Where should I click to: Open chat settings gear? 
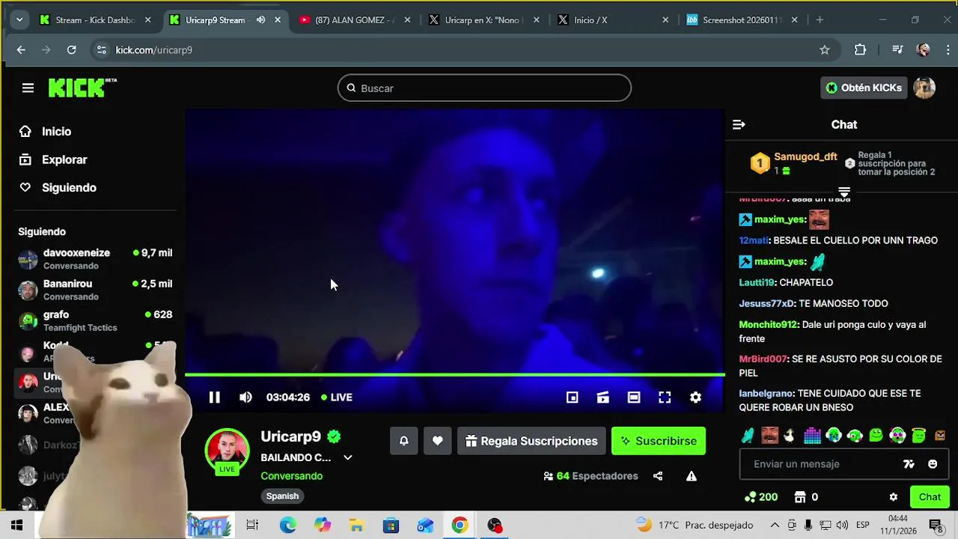(x=893, y=497)
